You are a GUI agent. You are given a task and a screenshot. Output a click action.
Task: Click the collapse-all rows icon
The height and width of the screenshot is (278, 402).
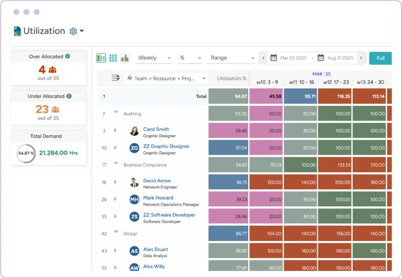coord(116,78)
